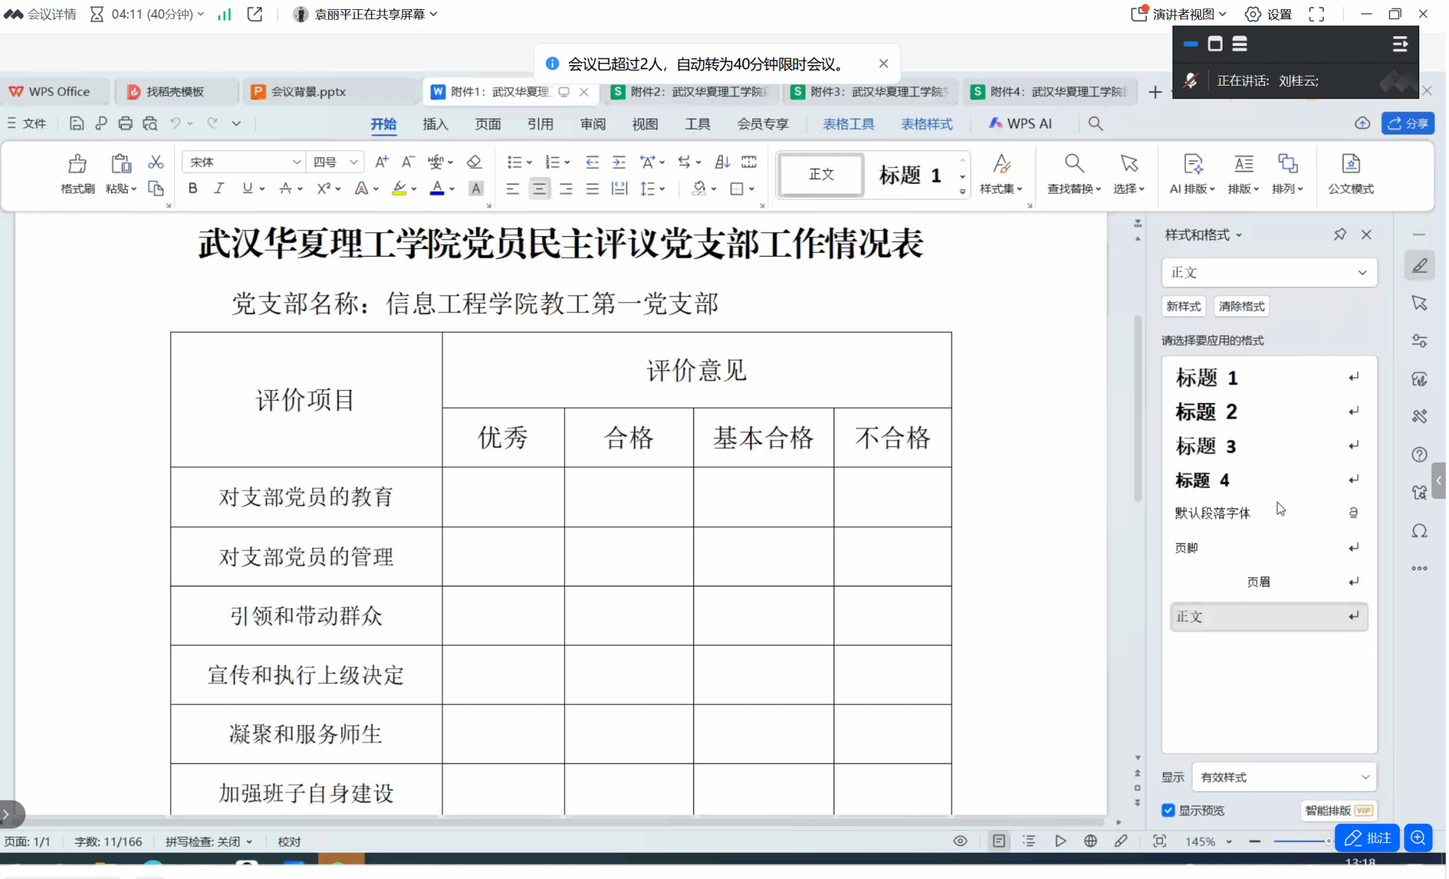The image size is (1449, 879).
Task: Switch to the 插入 ribbon tab
Action: (435, 124)
